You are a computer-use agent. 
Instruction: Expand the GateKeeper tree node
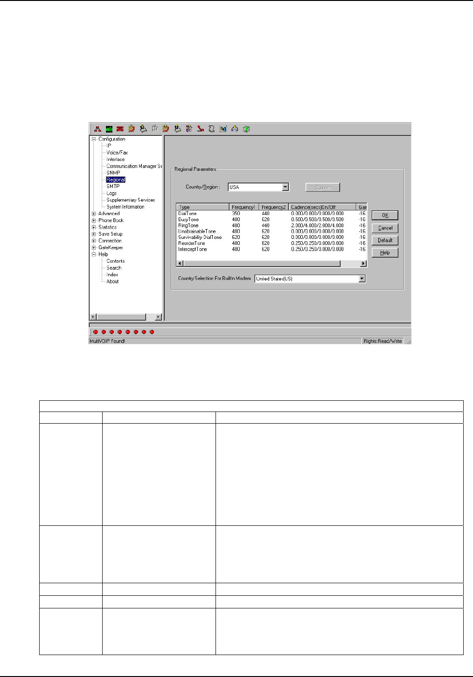(94, 248)
